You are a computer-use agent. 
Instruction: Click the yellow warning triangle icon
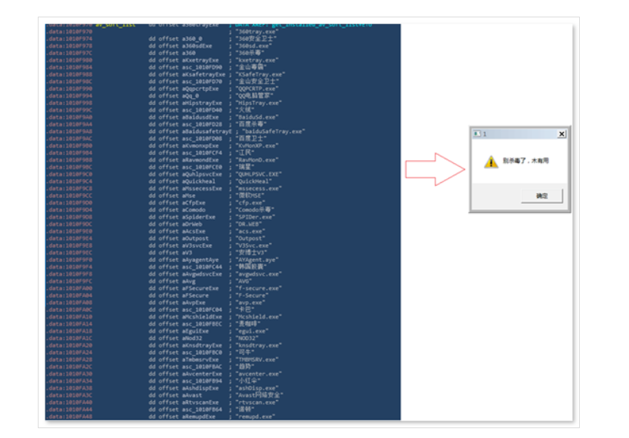pyautogui.click(x=491, y=162)
